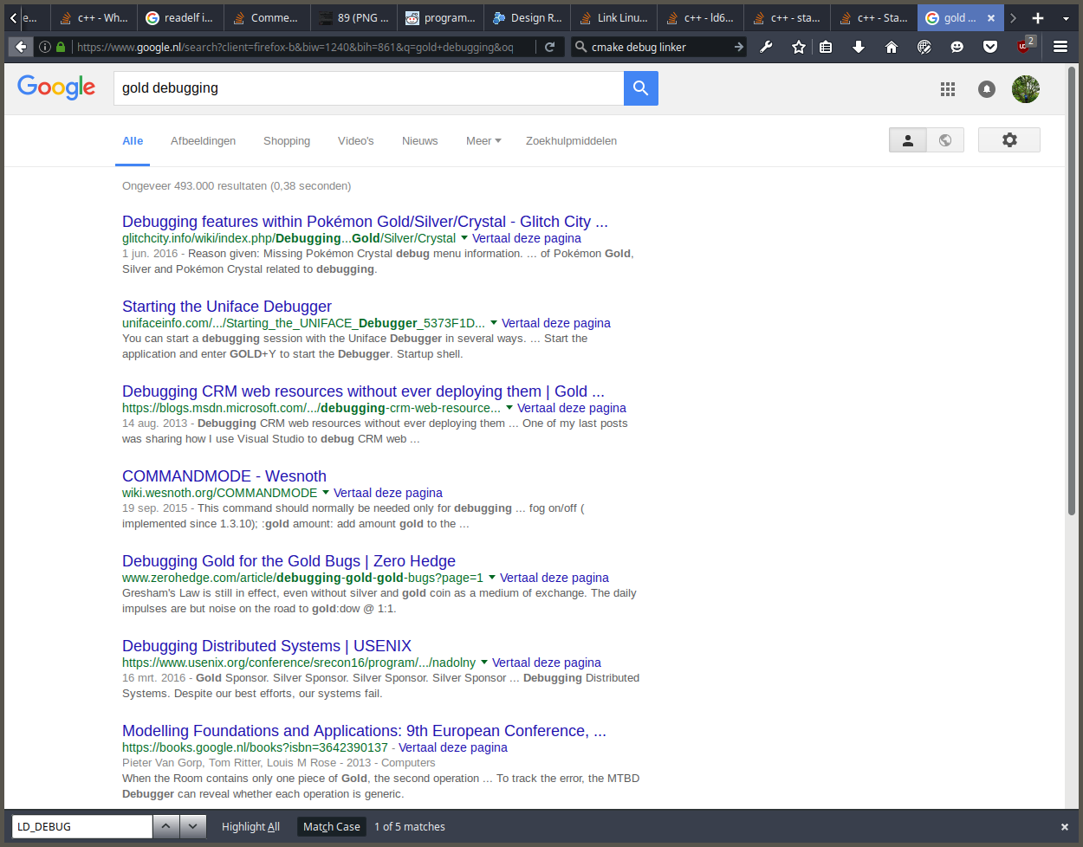Open the list all tabs dropdown
Viewport: 1083px width, 847px height.
[x=1066, y=18]
